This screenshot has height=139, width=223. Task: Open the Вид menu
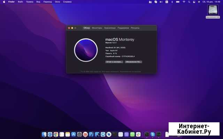coord(38,2)
